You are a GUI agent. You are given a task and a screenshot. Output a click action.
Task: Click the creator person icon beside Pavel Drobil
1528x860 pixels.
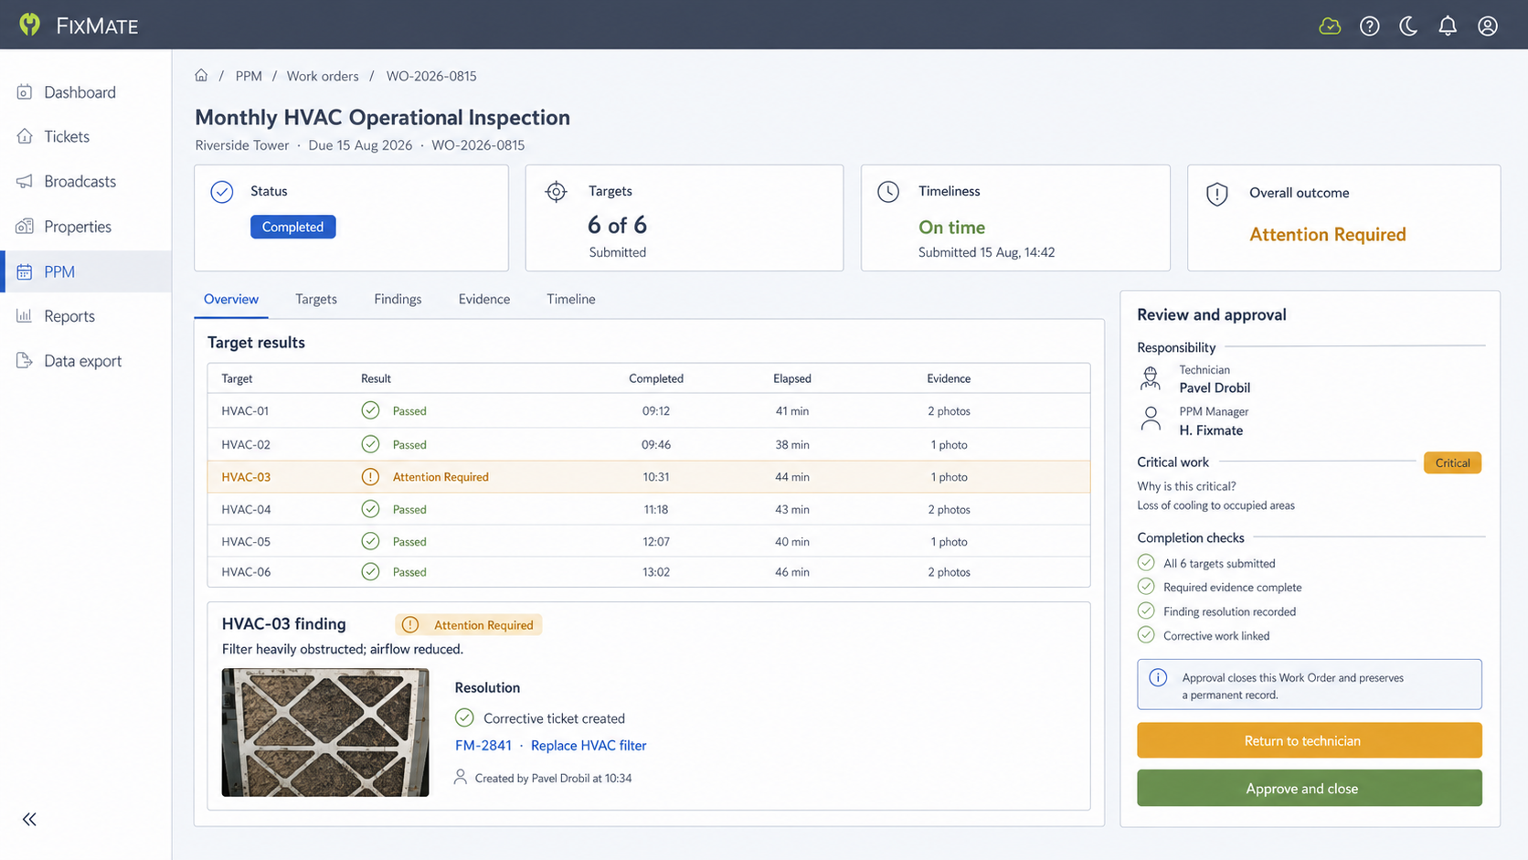[461, 777]
